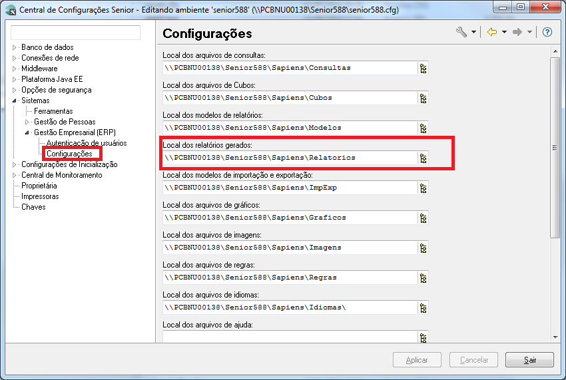Viewport: 566px width, 380px height.
Task: Expand Gestão de Pessoas node
Action: coord(27,122)
